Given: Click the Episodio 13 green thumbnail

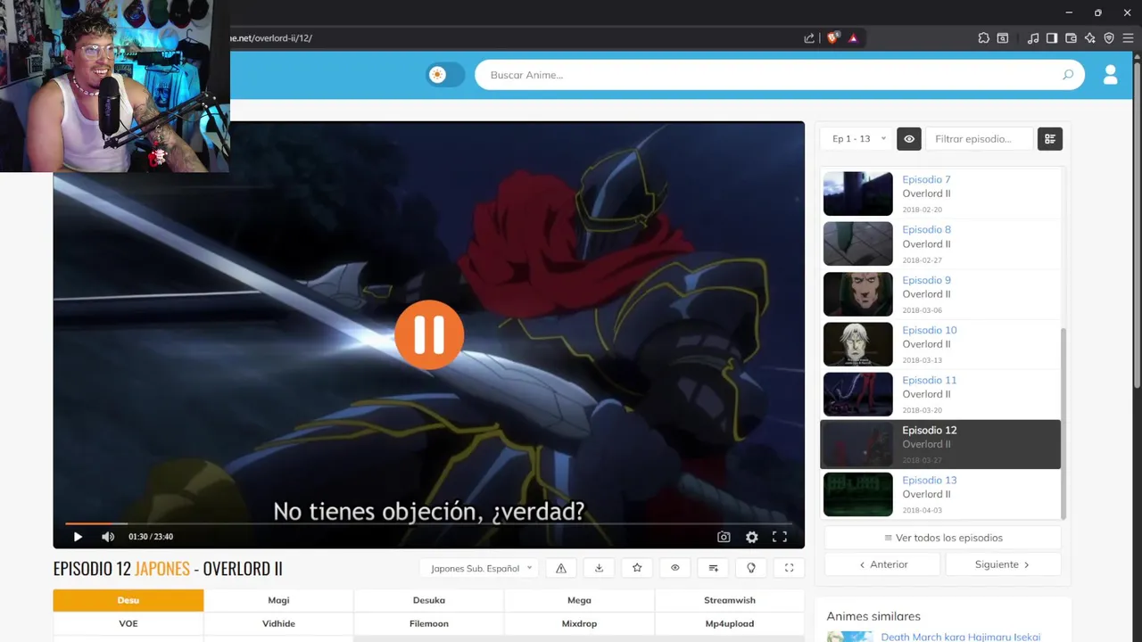Looking at the screenshot, I should 857,494.
